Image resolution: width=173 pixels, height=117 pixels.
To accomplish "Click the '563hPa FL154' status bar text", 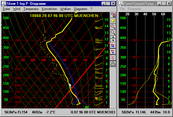I will 16,112.
